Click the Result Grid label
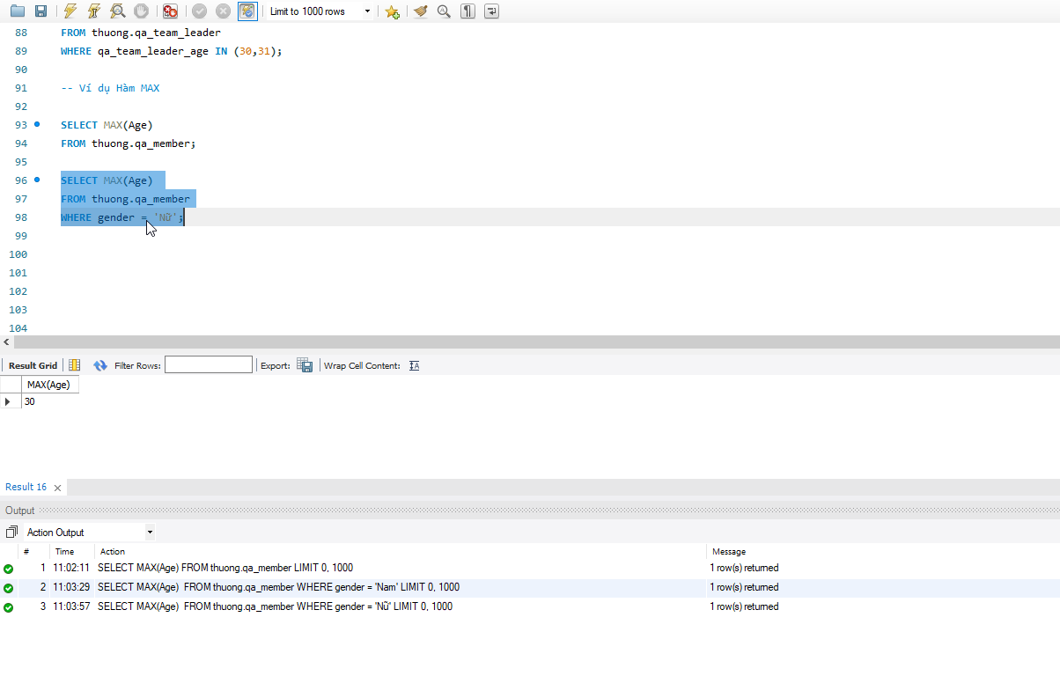Image resolution: width=1060 pixels, height=676 pixels. 33,365
